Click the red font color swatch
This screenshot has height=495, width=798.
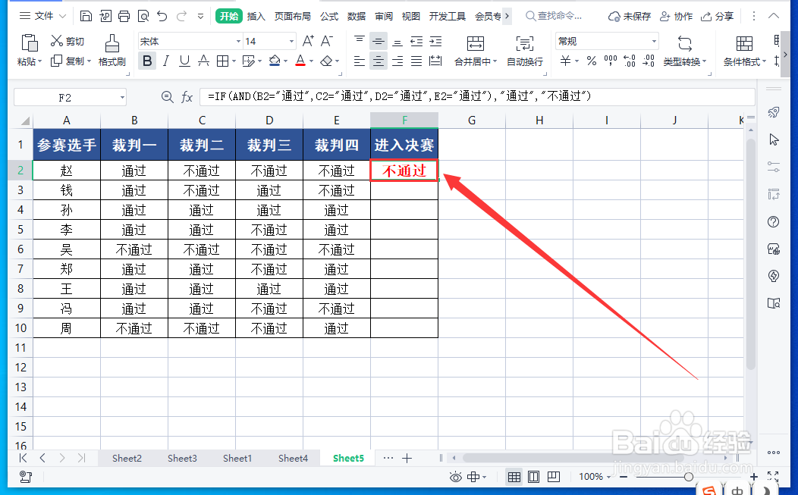300,61
